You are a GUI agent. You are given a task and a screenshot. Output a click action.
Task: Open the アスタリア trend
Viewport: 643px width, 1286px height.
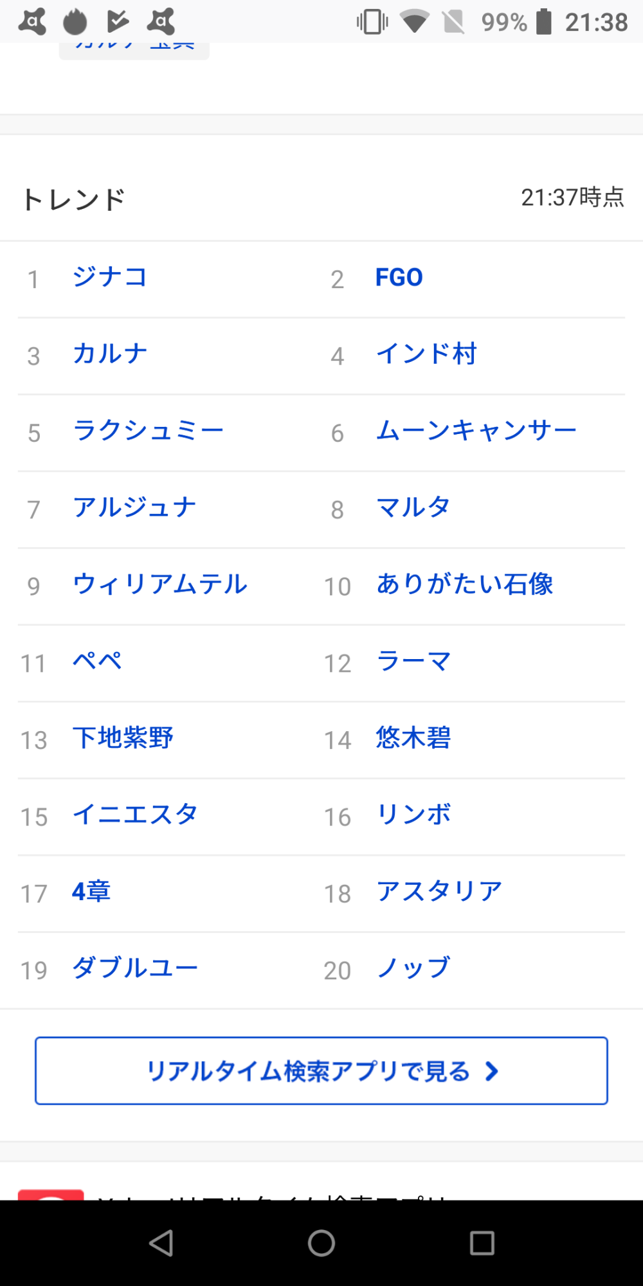439,892
